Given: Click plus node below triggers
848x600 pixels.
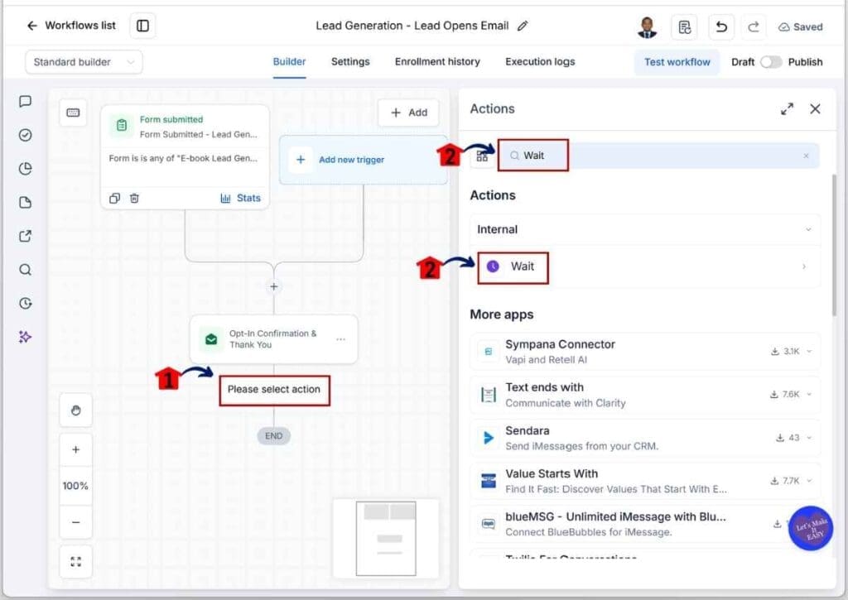Looking at the screenshot, I should point(273,286).
